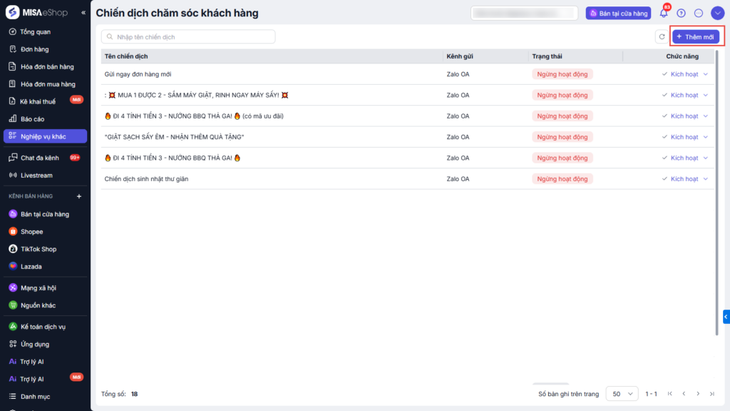Screen dimensions: 730x411
Task: Click Kênh gửi column header
Action: coord(460,56)
